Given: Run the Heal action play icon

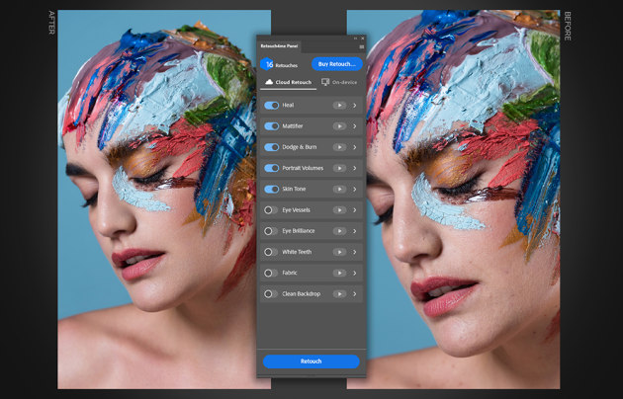Looking at the screenshot, I should coord(339,105).
